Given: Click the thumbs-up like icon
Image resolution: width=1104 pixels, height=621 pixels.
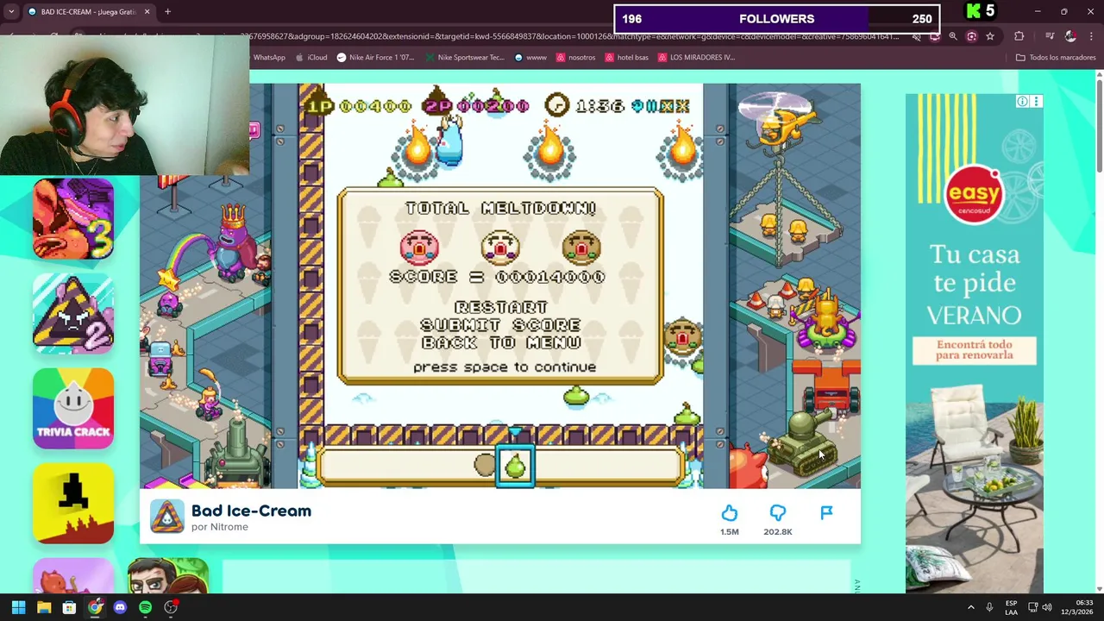Looking at the screenshot, I should [730, 513].
